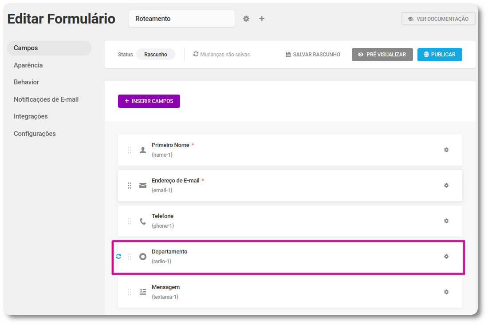Open the Campos section
The height and width of the screenshot is (325, 488).
[49, 48]
